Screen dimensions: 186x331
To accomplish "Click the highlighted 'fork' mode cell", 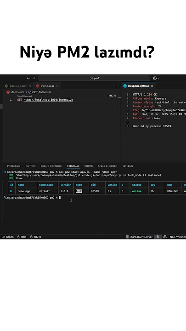I will [79, 191].
